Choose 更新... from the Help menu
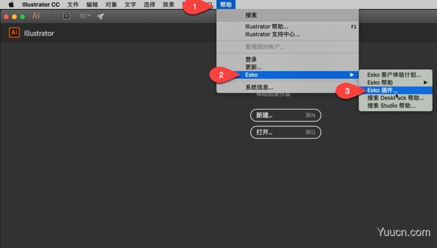 click(x=287, y=67)
